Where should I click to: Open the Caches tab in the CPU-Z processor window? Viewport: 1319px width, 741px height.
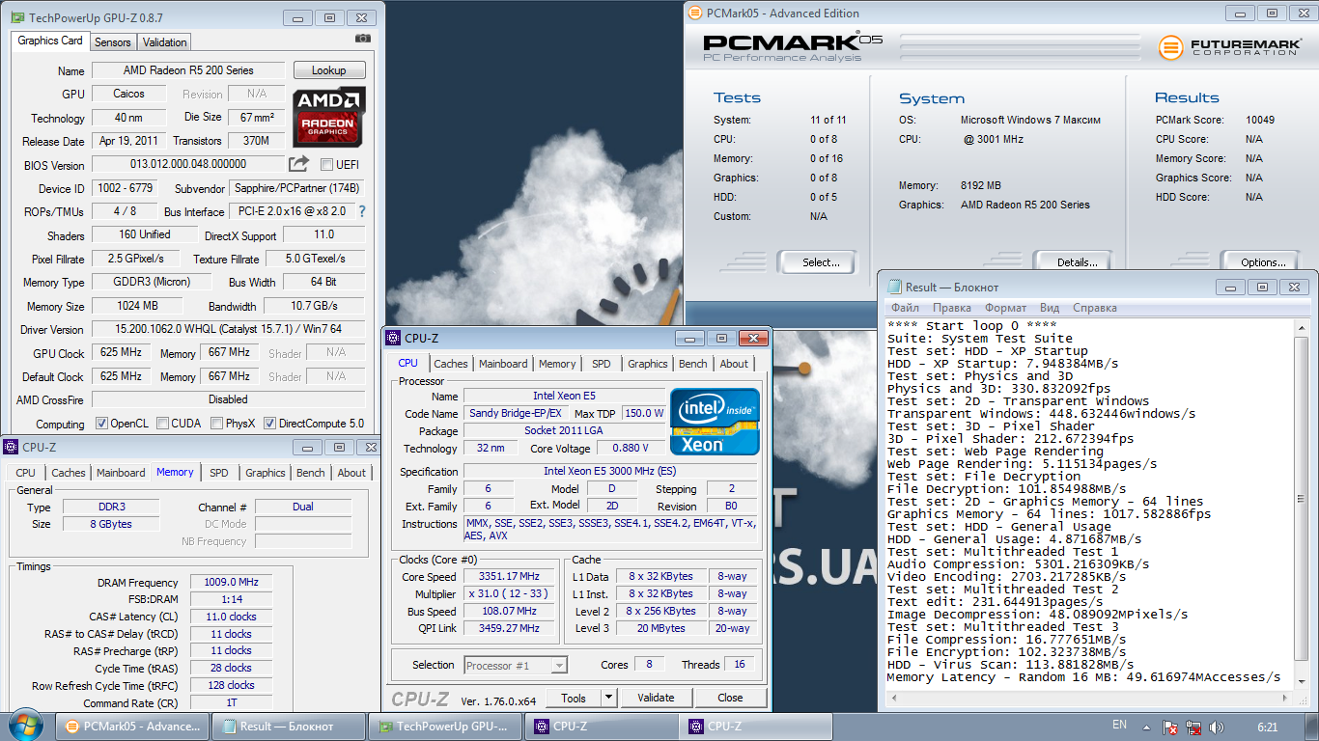click(x=451, y=364)
